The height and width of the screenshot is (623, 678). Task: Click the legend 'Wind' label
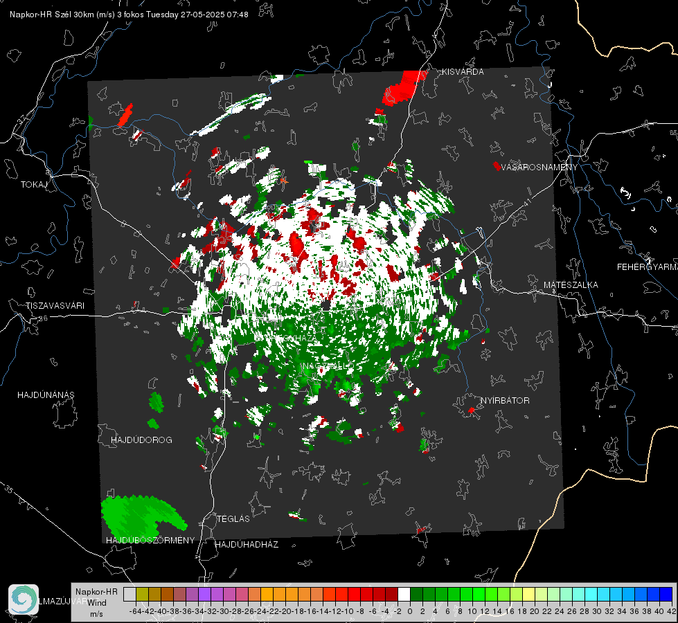tap(96, 602)
